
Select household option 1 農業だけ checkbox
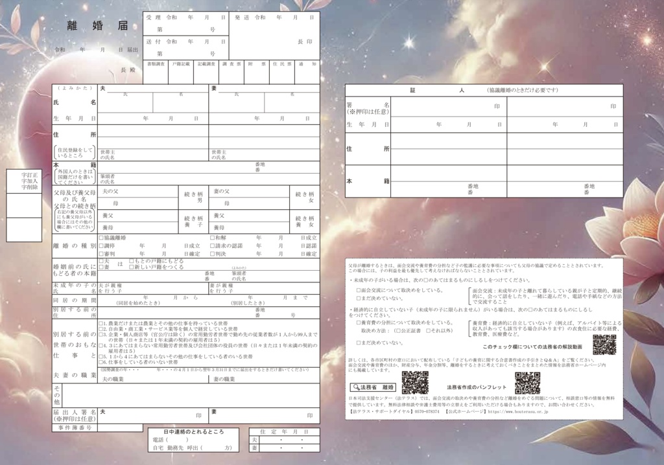point(101,323)
